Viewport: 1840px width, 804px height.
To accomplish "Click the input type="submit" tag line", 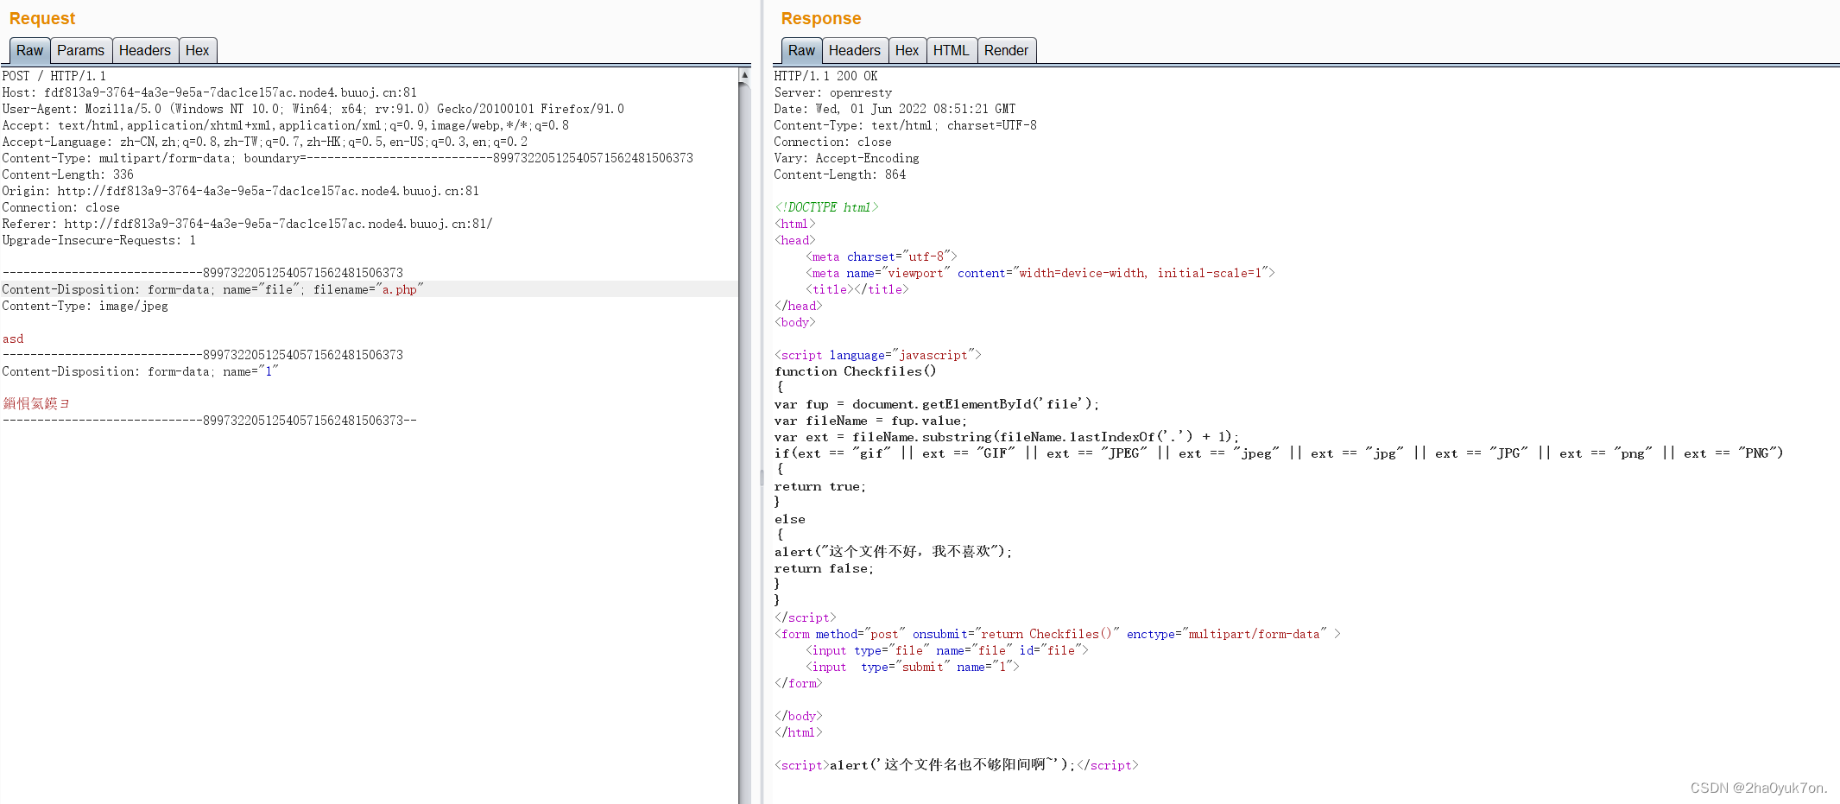I will tap(913, 667).
